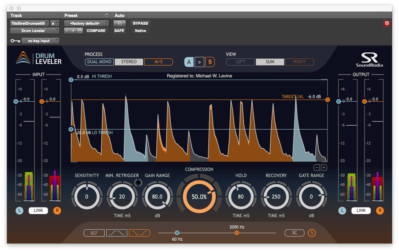Enable the SCF sidechain filter
Screen dimensions: 399x252
(x=94, y=233)
